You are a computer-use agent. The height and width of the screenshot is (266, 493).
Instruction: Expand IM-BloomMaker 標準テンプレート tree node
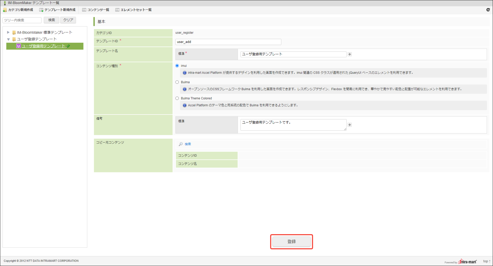[x=8, y=32]
